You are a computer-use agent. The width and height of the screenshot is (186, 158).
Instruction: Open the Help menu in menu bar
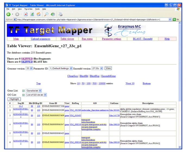tap(44, 9)
